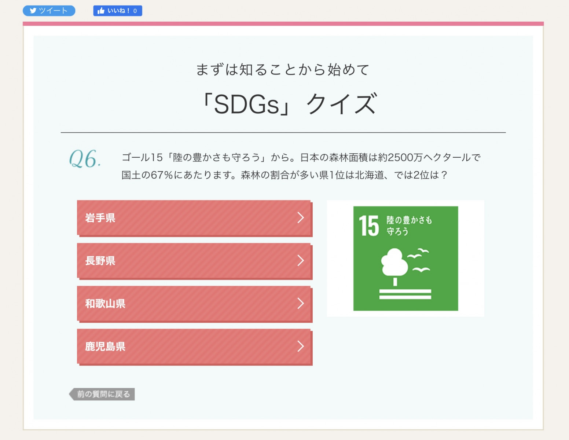The height and width of the screenshot is (440, 569).
Task: Click chevron arrow on 鹿児島県 row
Action: [x=301, y=346]
